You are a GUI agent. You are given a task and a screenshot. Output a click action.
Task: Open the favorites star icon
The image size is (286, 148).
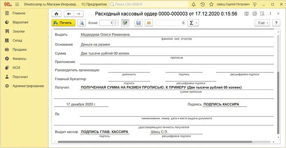211,4
